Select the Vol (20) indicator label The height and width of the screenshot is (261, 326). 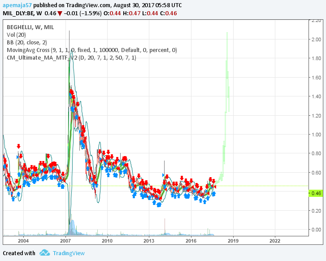pyautogui.click(x=16, y=35)
